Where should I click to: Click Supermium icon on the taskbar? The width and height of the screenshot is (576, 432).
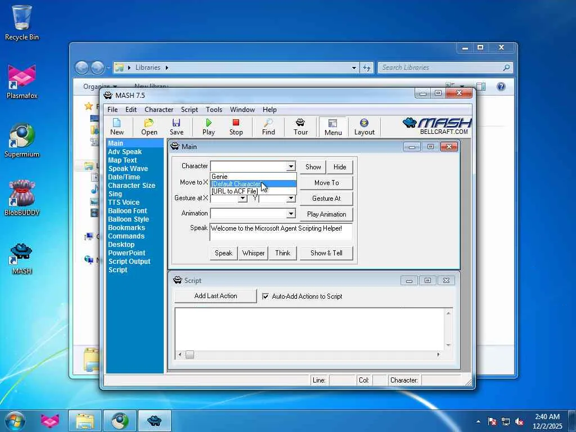[x=120, y=421]
